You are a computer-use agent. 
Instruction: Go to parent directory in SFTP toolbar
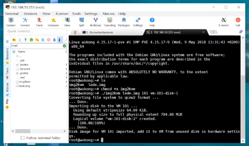(14, 40)
